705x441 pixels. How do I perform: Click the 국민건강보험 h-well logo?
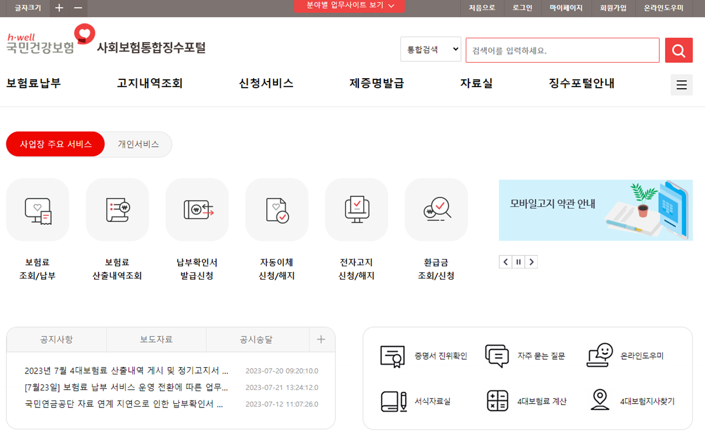51,39
